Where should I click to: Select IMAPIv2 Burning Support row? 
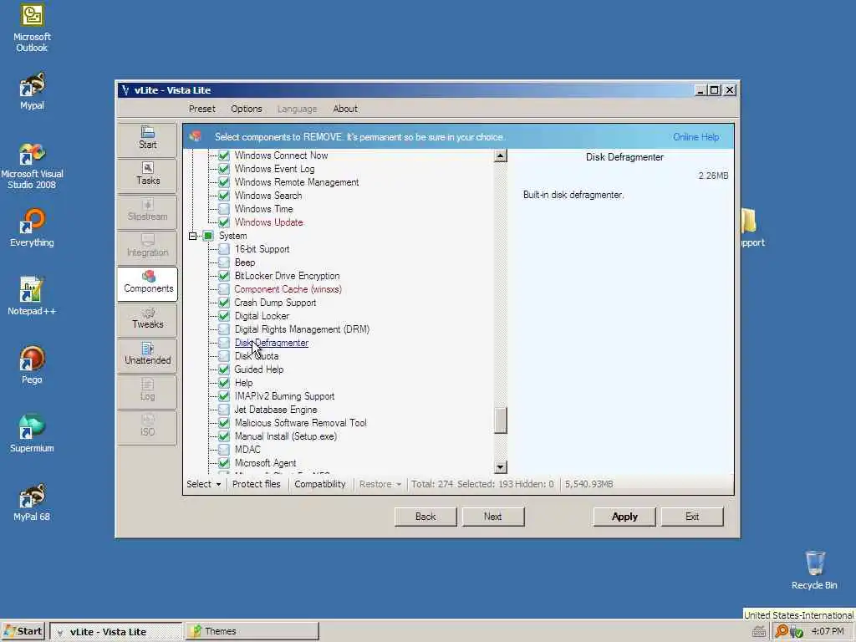point(284,396)
